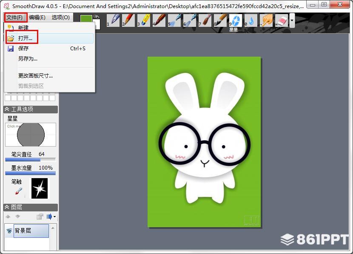This screenshot has width=353, height=254.
Task: Choose the yellow marker tool numbered 3
Action: [x=144, y=20]
